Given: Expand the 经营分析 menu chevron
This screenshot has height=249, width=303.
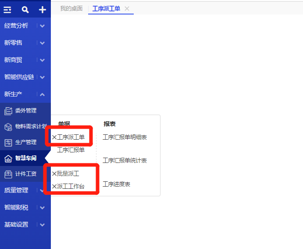Looking at the screenshot, I should pyautogui.click(x=43, y=26).
